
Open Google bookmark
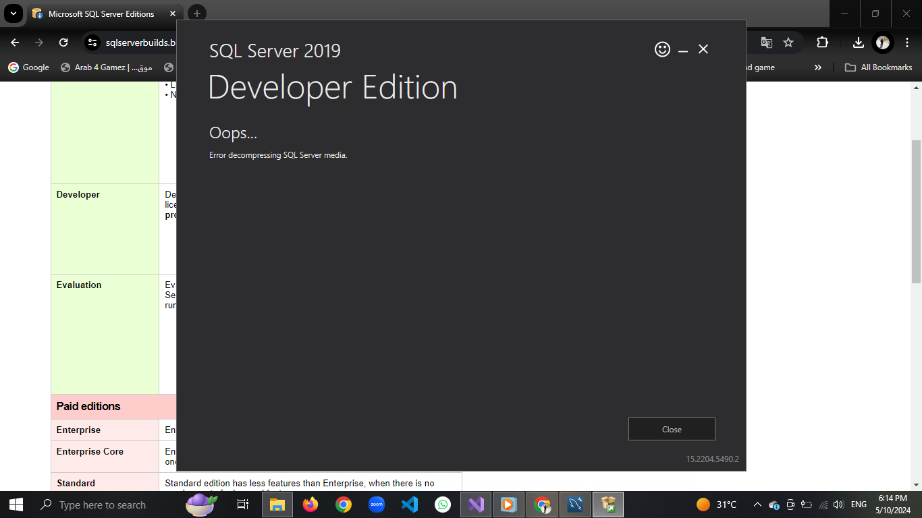[x=28, y=67]
